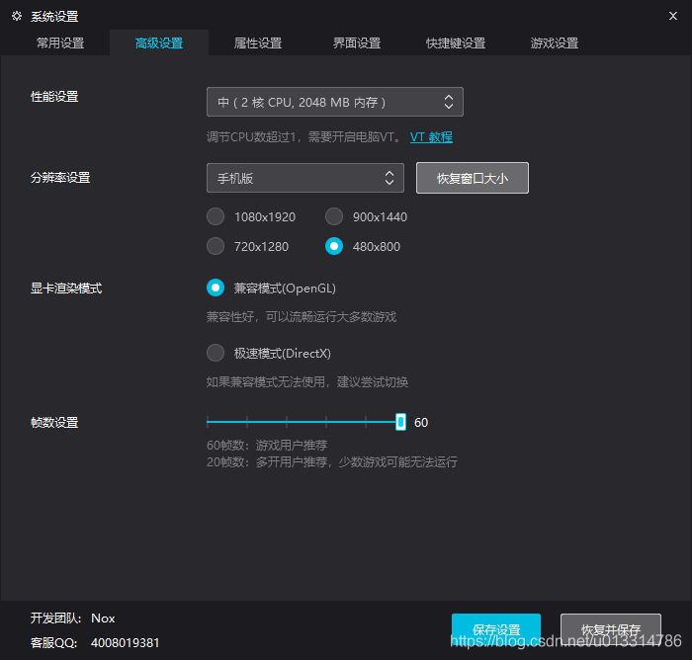This screenshot has width=692, height=660.
Task: Open the 手机版 resolution dropdown
Action: coord(304,178)
